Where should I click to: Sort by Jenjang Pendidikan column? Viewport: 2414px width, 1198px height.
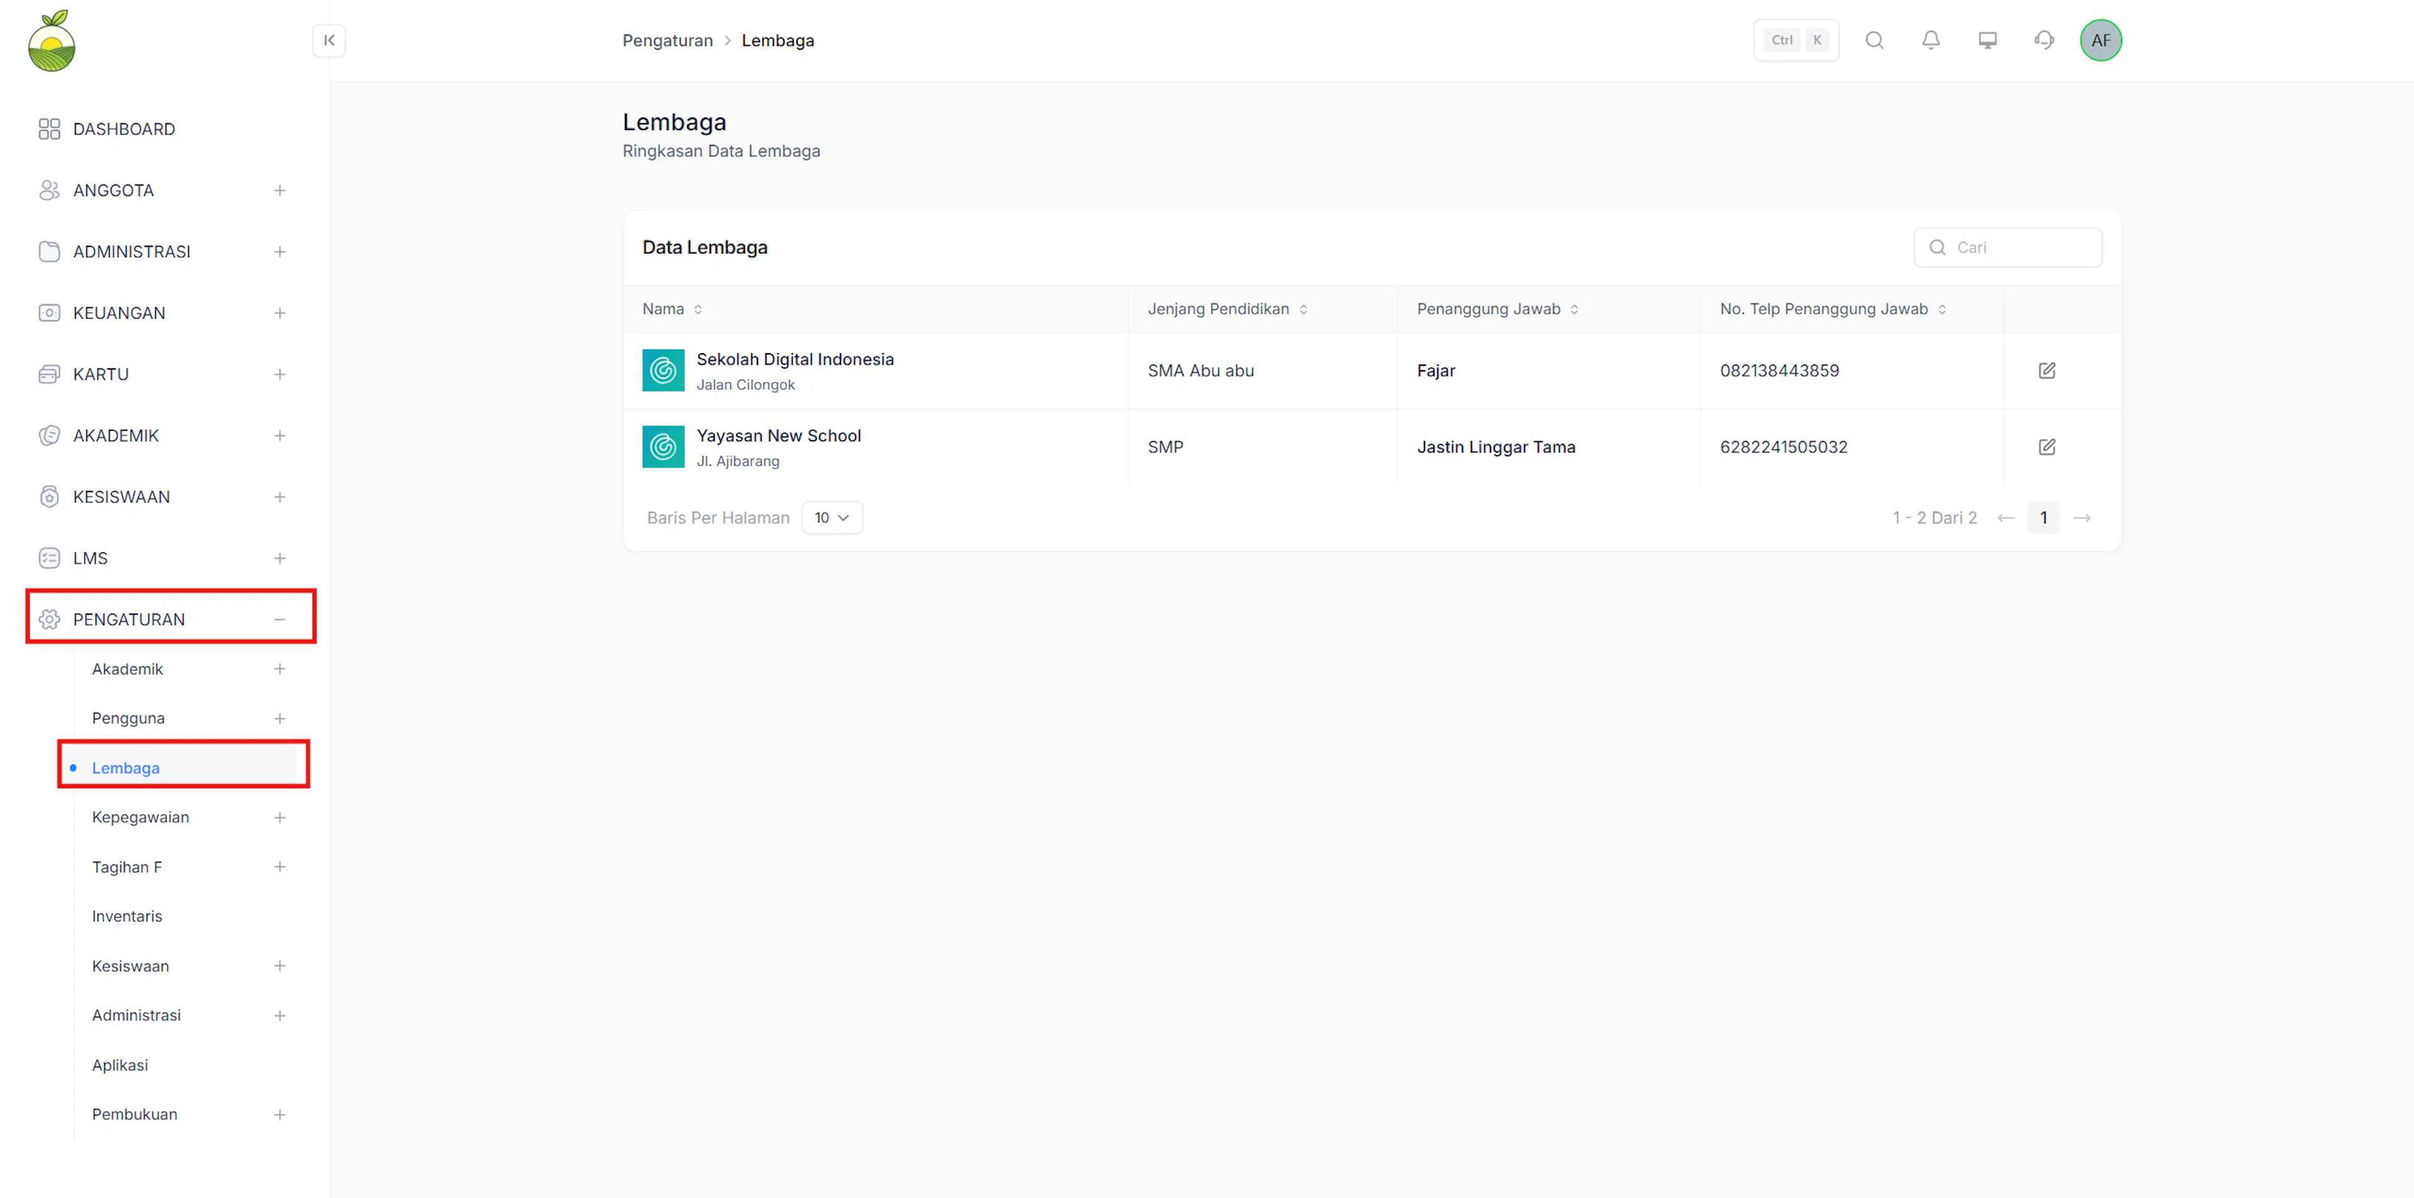click(x=1304, y=309)
